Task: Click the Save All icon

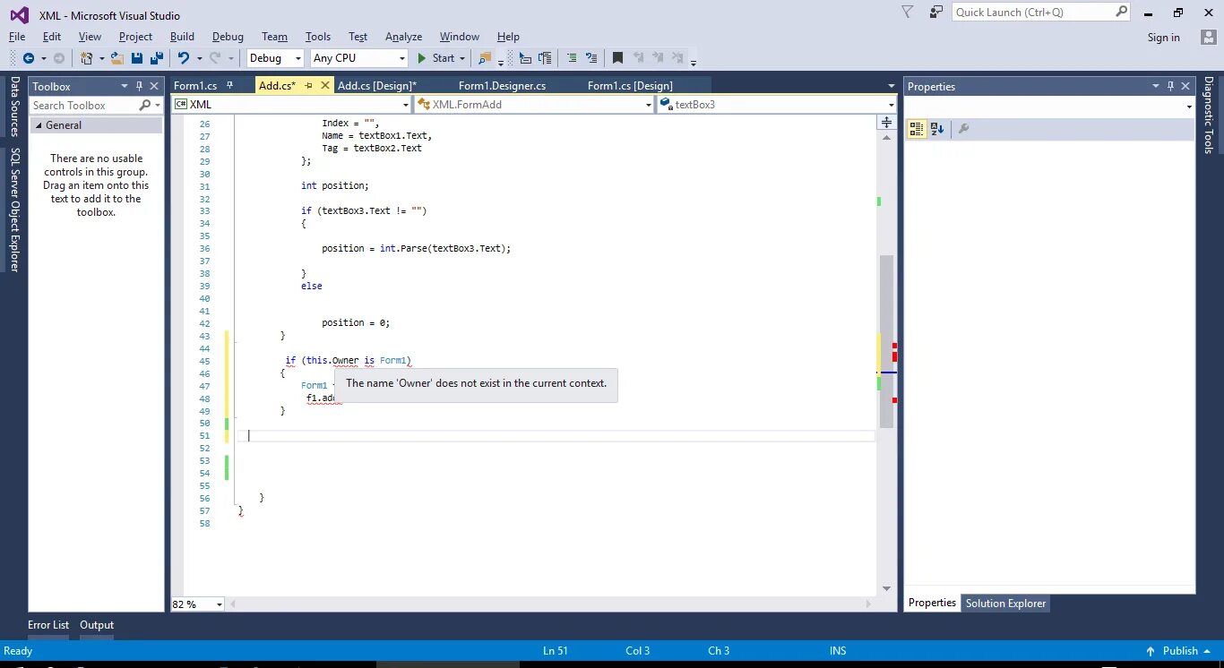Action: coord(157,58)
